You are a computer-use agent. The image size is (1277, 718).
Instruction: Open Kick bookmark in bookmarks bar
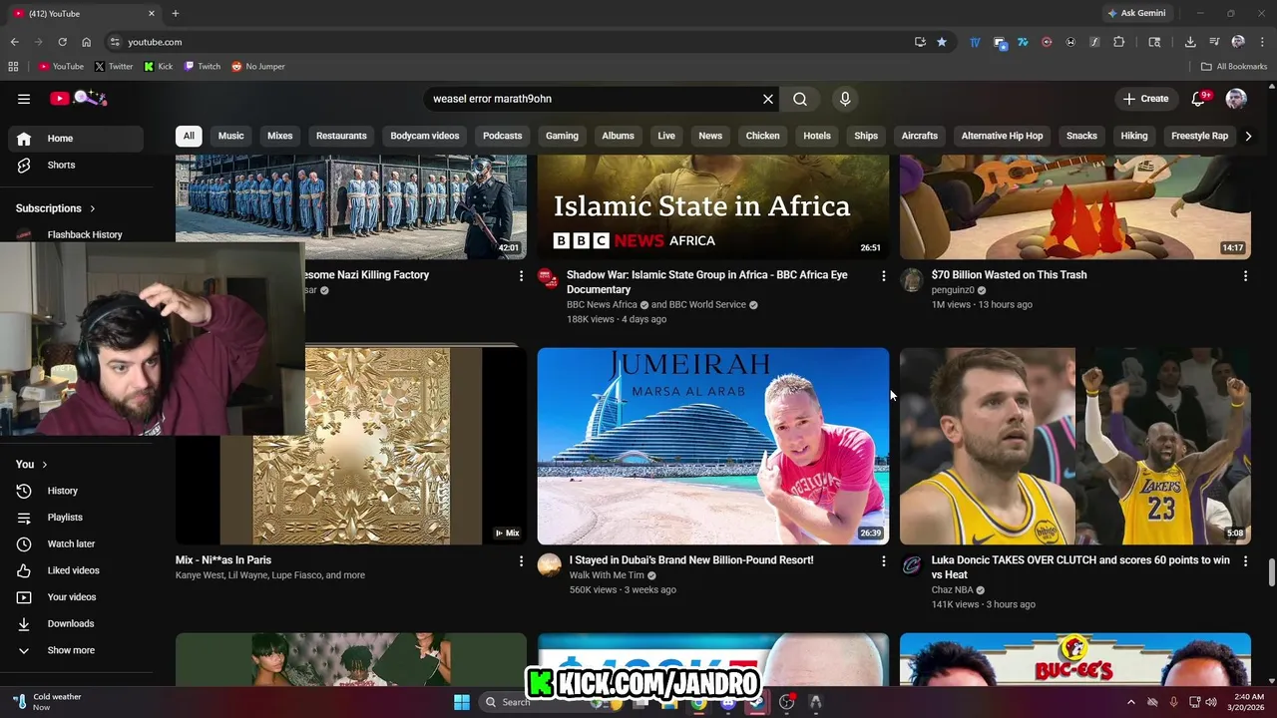point(159,66)
